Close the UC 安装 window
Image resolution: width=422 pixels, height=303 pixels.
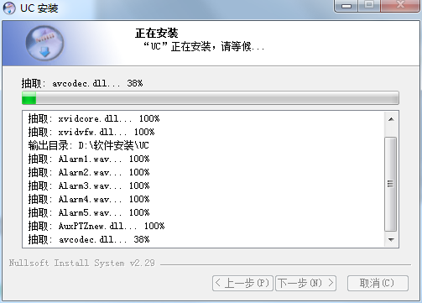(400, 6)
